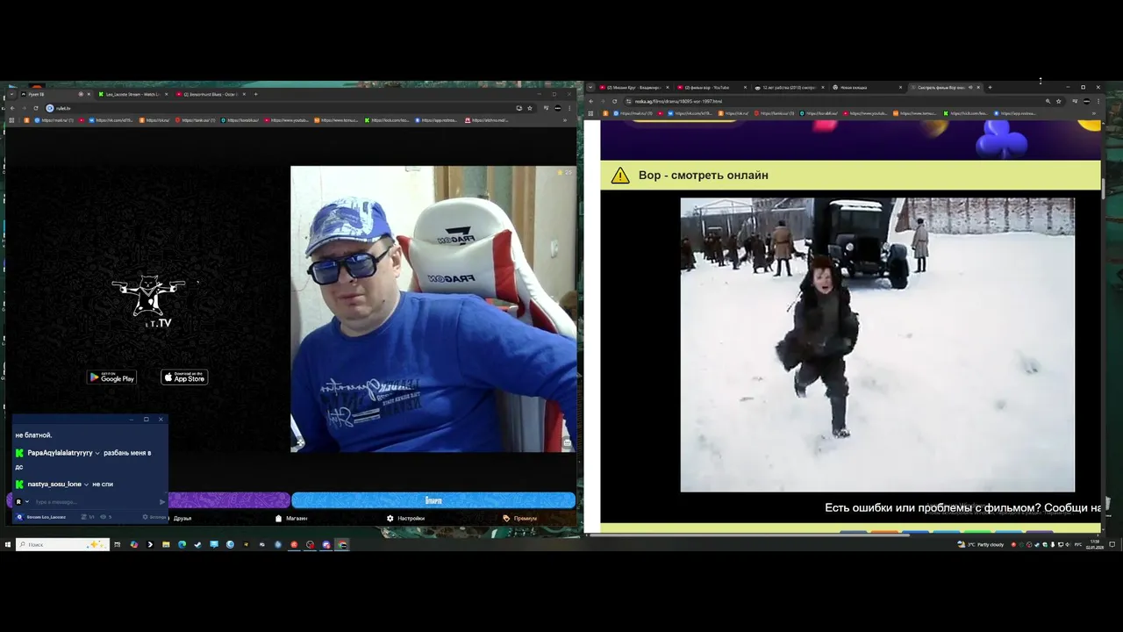
Task: Click the back arrow in the right browser
Action: pyautogui.click(x=590, y=101)
